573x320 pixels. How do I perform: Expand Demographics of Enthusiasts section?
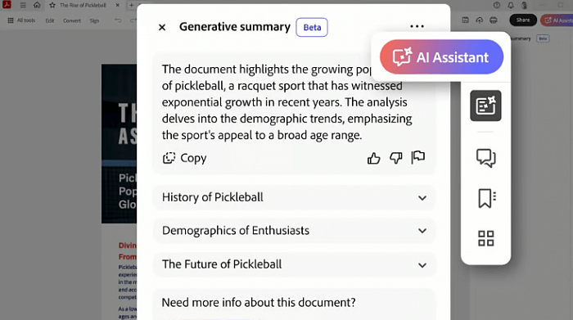[x=294, y=231]
